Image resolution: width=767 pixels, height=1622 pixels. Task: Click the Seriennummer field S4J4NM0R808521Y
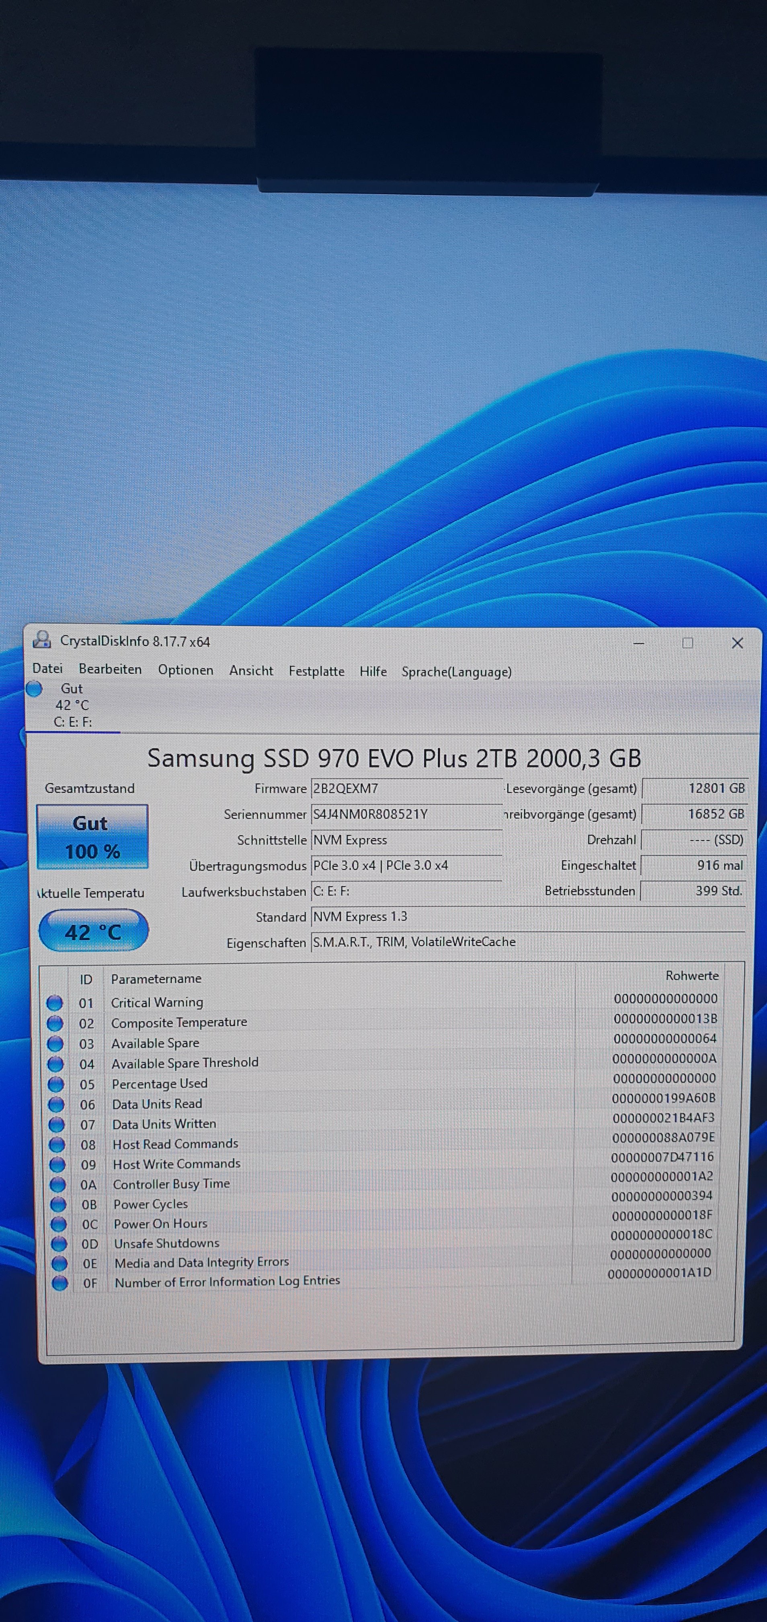406,814
